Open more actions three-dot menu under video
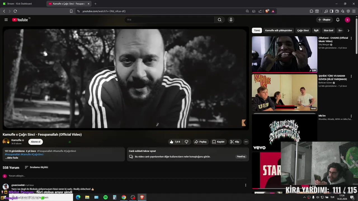The height and width of the screenshot is (201, 358). click(x=246, y=142)
